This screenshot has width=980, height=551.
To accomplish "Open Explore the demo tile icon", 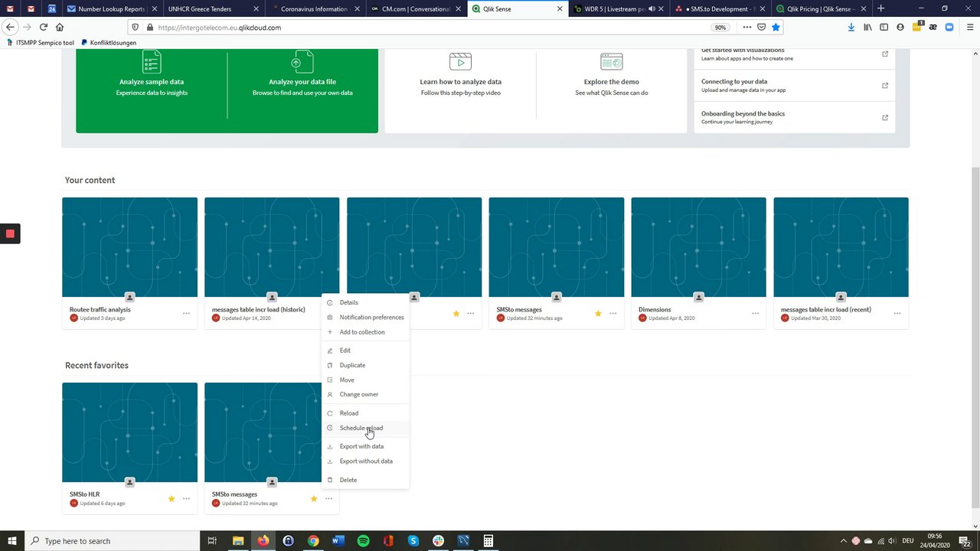I will coord(612,61).
